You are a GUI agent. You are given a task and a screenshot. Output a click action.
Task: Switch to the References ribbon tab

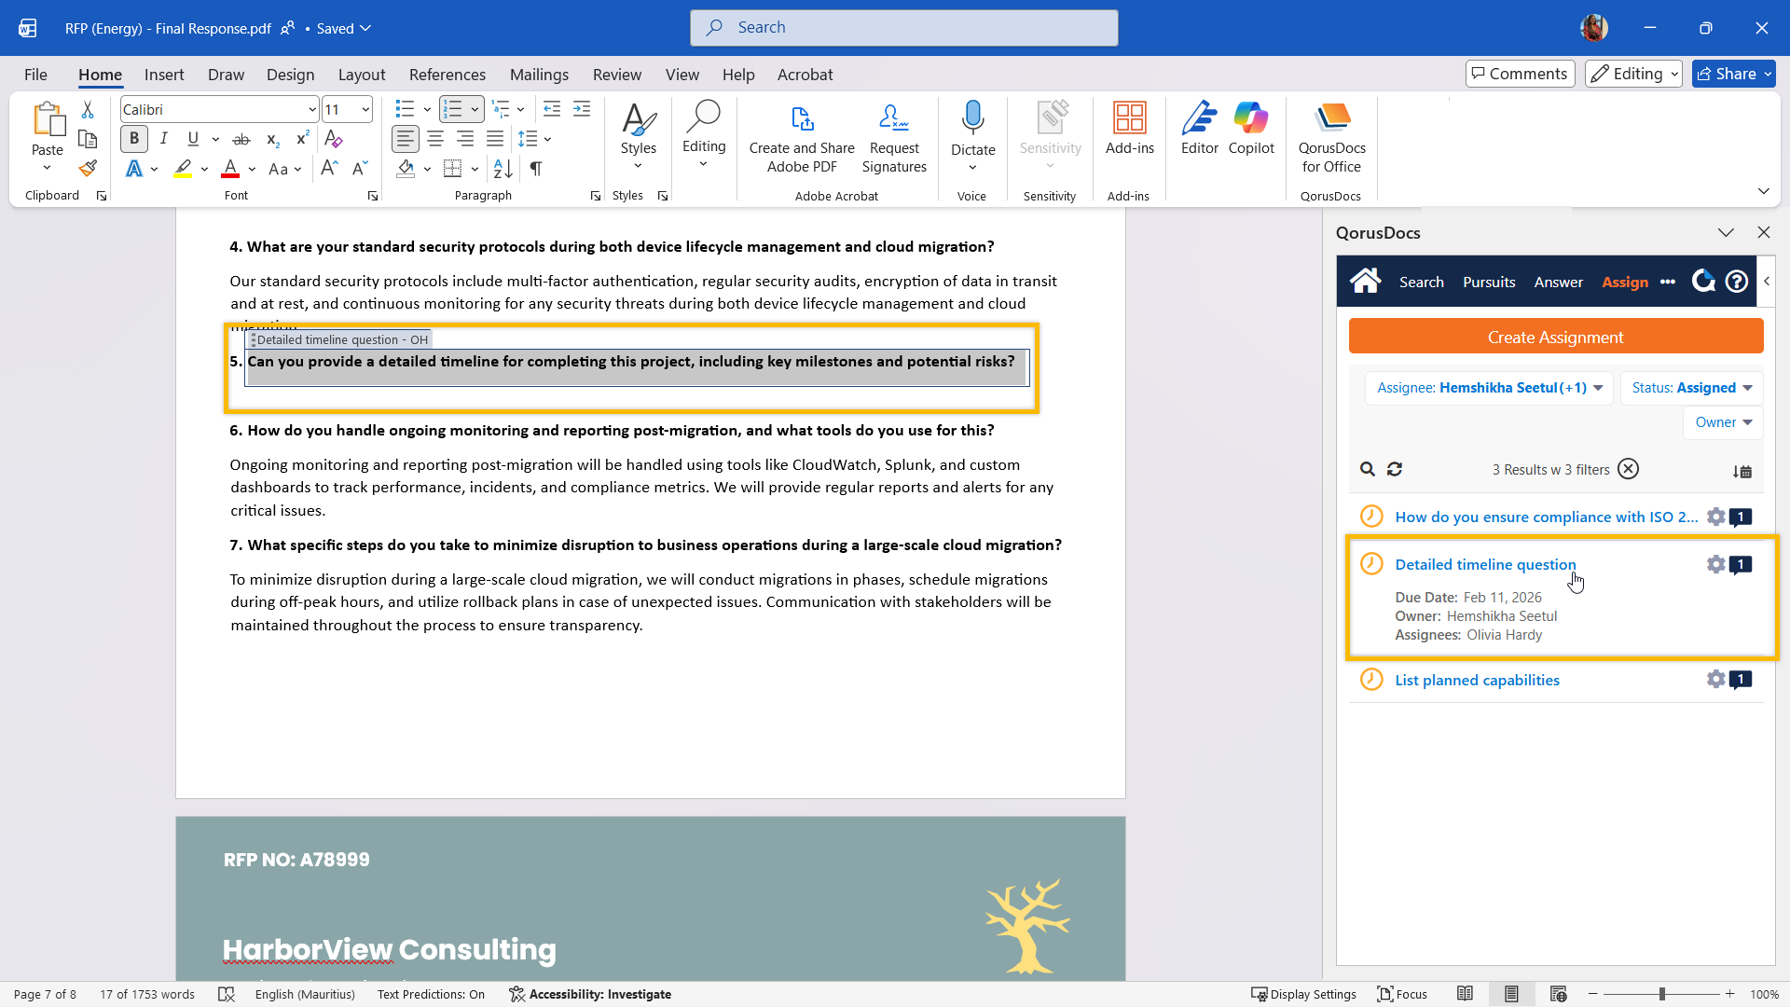pos(447,75)
